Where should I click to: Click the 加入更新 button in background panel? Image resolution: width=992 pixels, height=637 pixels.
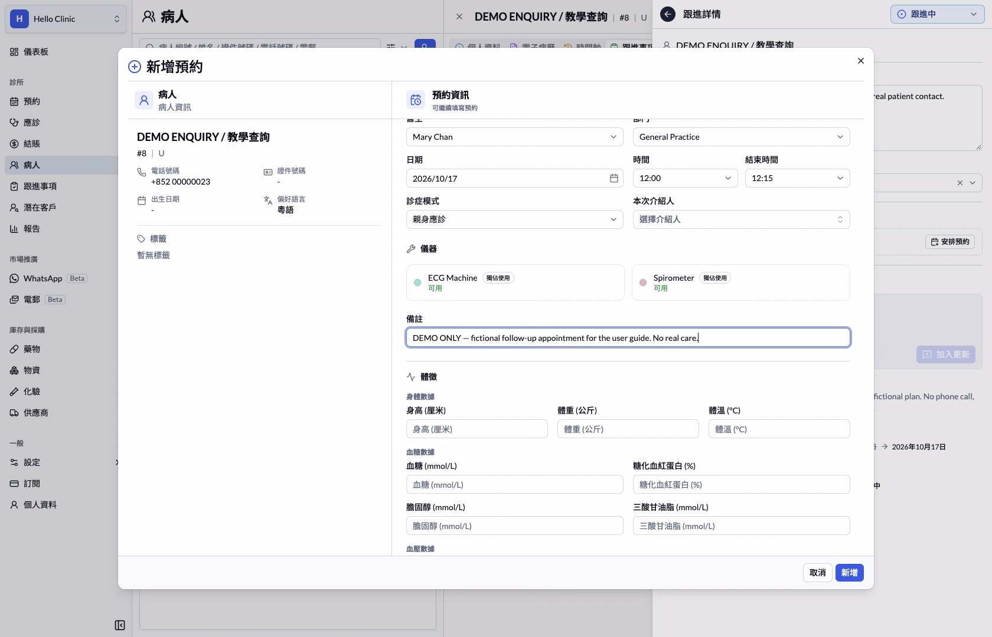click(x=946, y=354)
